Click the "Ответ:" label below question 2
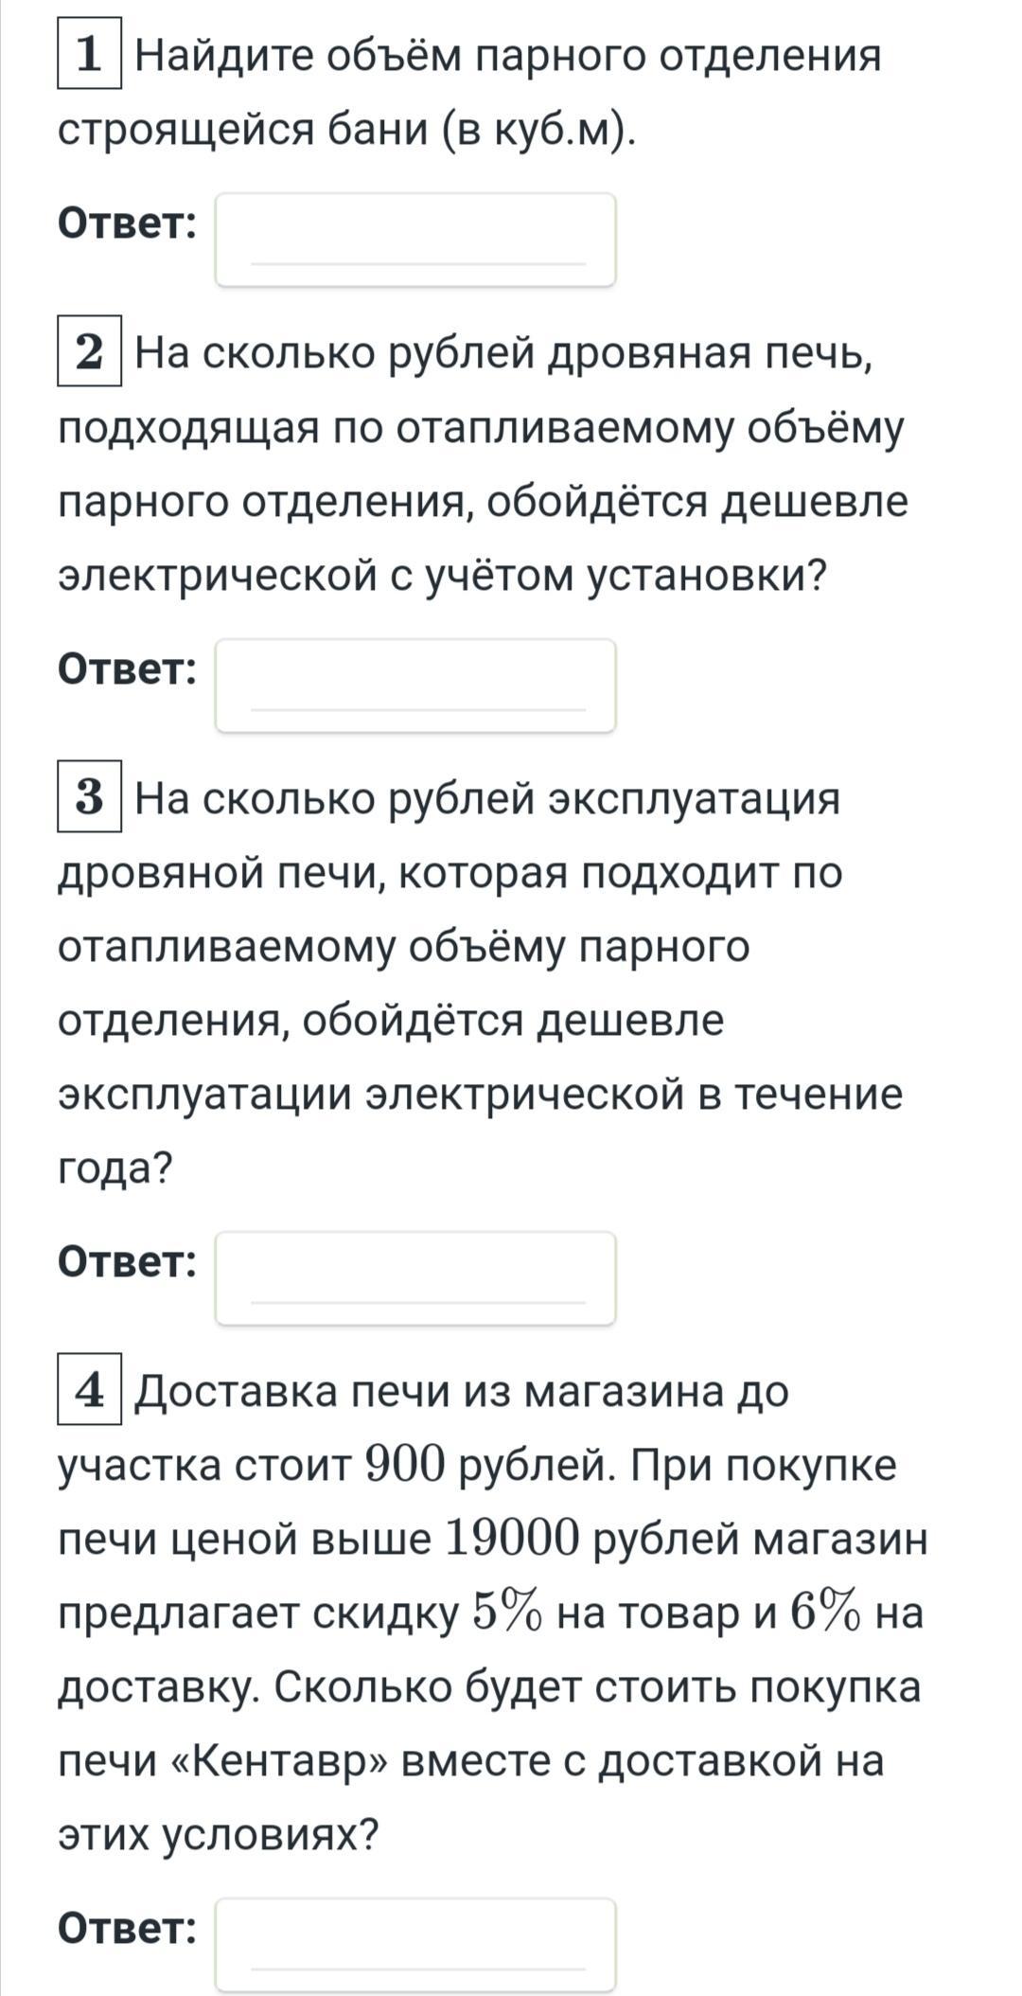 128,670
